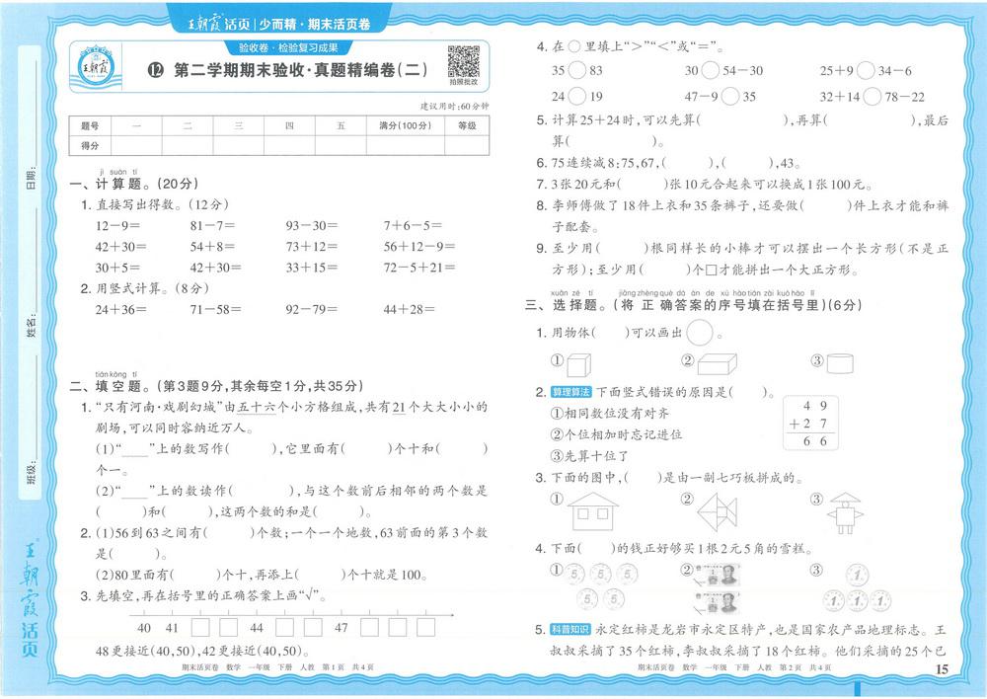Click the QR code beside the exam title

pos(464,61)
